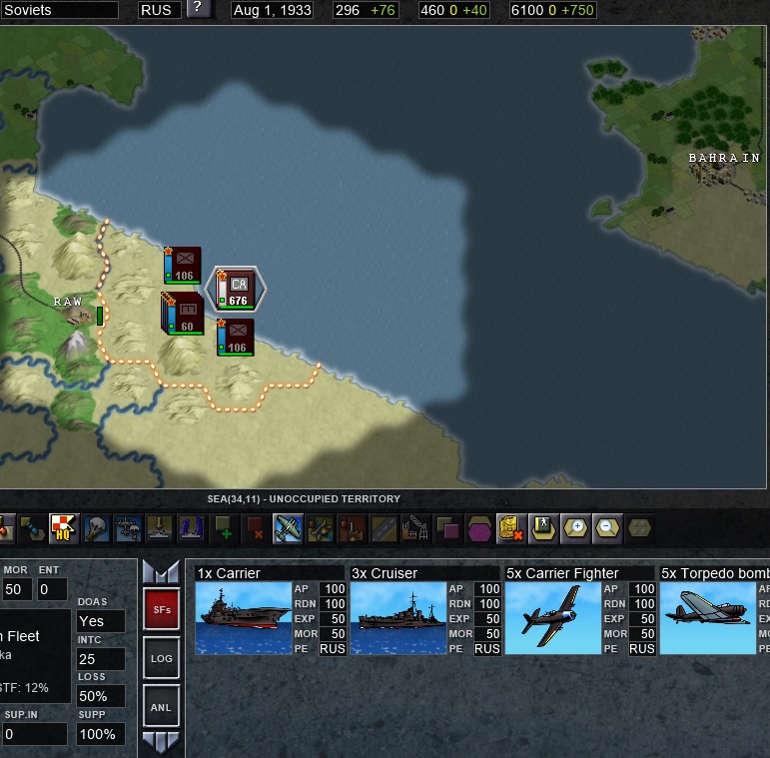Click the HQ flag toolbar icon
This screenshot has width=770, height=758.
pos(64,528)
